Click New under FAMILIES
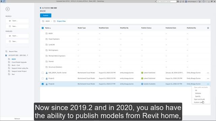Screen dimensions: 216x121 point(17,41)
